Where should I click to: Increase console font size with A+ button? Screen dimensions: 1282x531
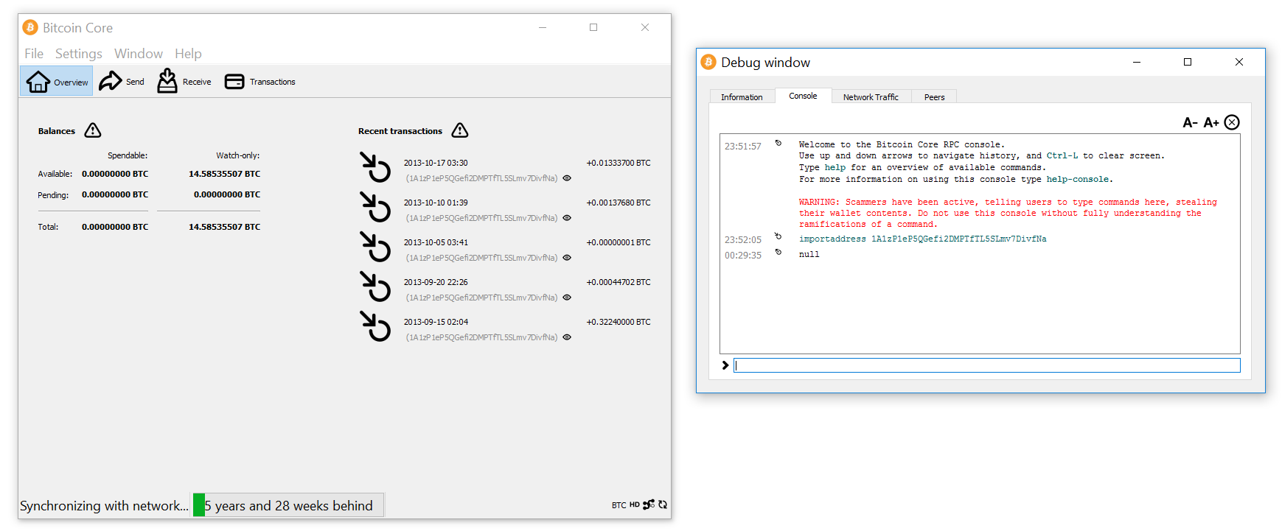coord(1211,122)
